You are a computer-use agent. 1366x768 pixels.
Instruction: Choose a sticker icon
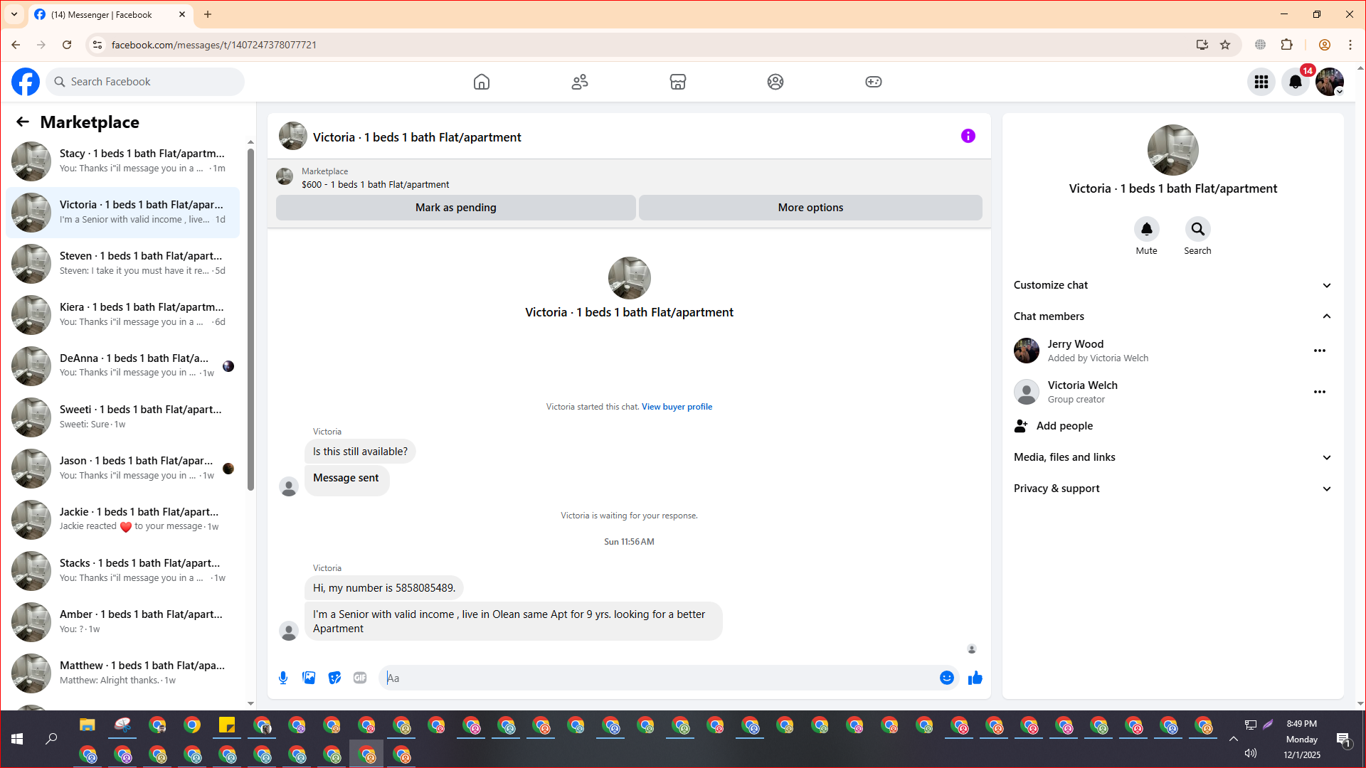(334, 678)
